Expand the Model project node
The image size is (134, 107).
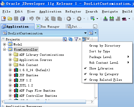pos(4,44)
